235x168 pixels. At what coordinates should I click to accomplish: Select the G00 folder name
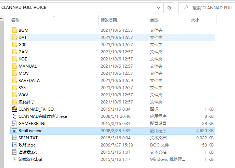22,44
